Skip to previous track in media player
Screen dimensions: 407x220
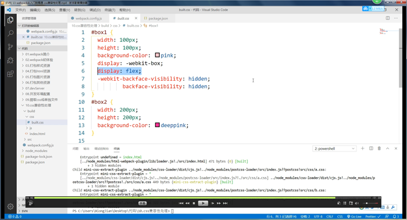click(181, 203)
